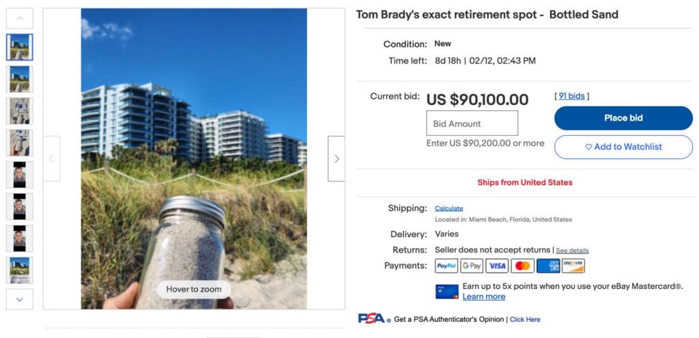Click the Google Pay payment icon
The height and width of the screenshot is (338, 699).
tap(472, 266)
